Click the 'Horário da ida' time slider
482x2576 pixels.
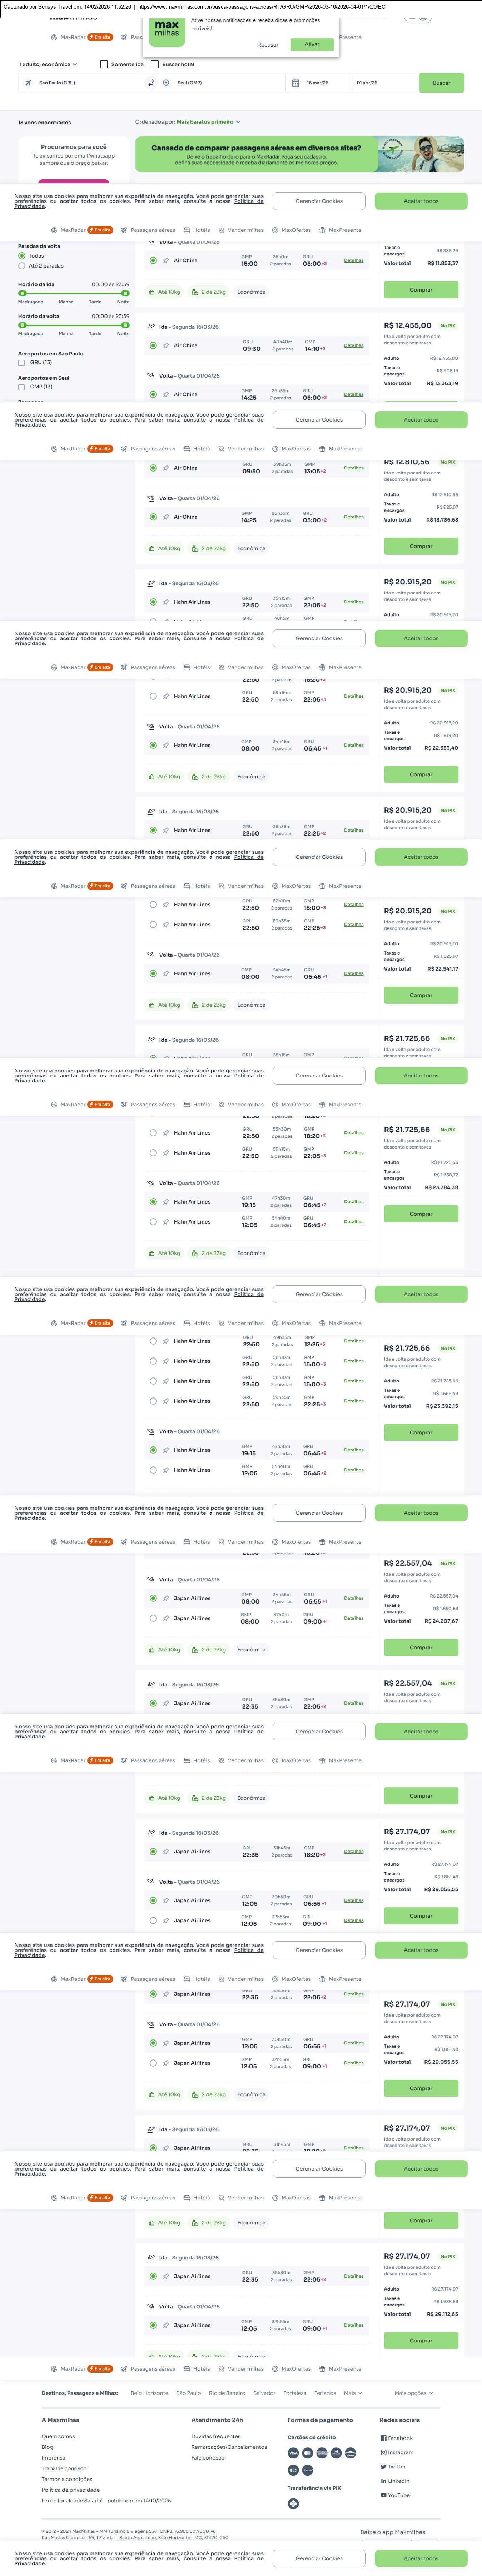(73, 293)
